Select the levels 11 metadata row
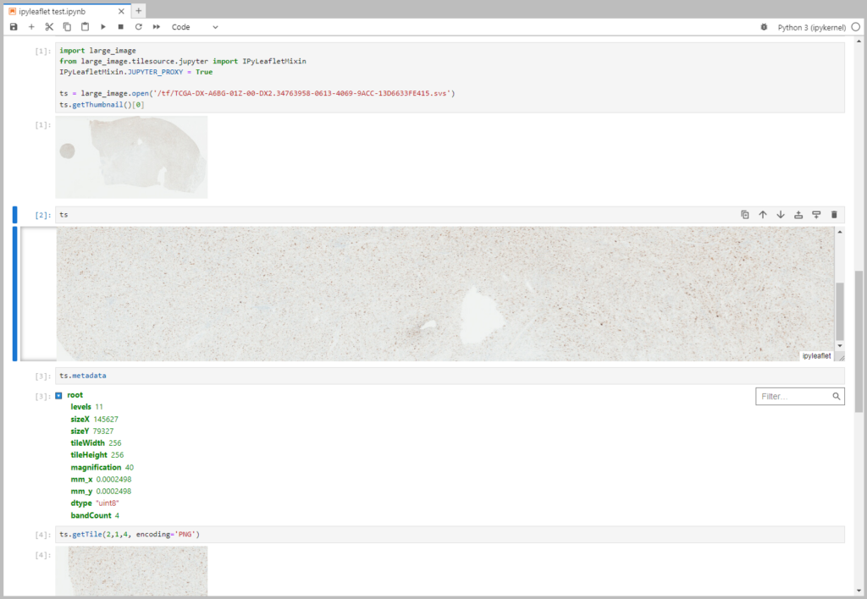Image resolution: width=867 pixels, height=599 pixels. click(87, 407)
